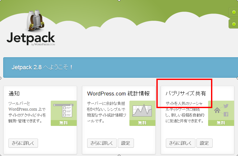Screen dimensions: 238x156
Task: Click the 通知 card heading
Action: click(x=14, y=94)
